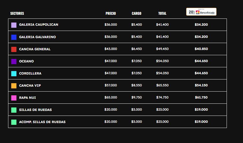This screenshot has height=143, width=243.
Task: Select the red Cancha General swatch
Action: (x=14, y=49)
